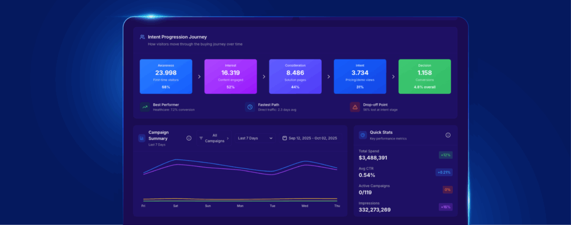Click the +12% Total Spend badge
The height and width of the screenshot is (225, 571).
click(446, 155)
